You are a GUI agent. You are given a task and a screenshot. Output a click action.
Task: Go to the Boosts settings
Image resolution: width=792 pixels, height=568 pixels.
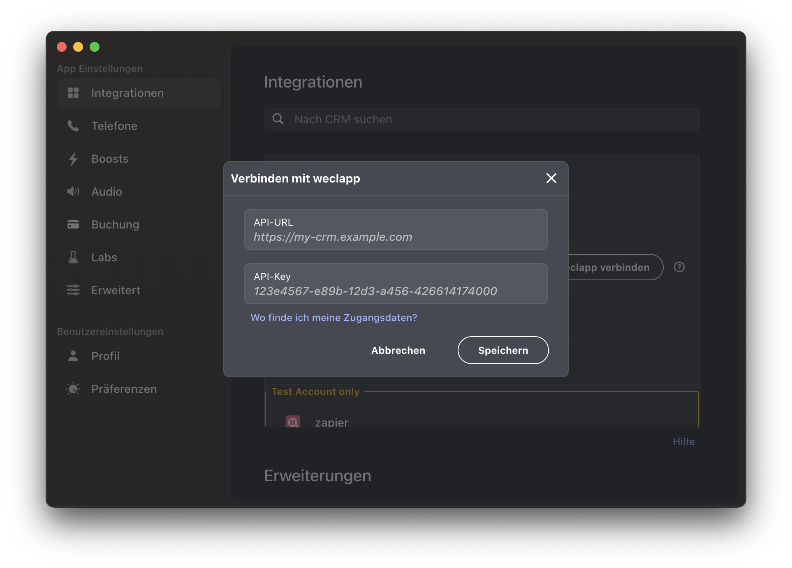coord(139,159)
